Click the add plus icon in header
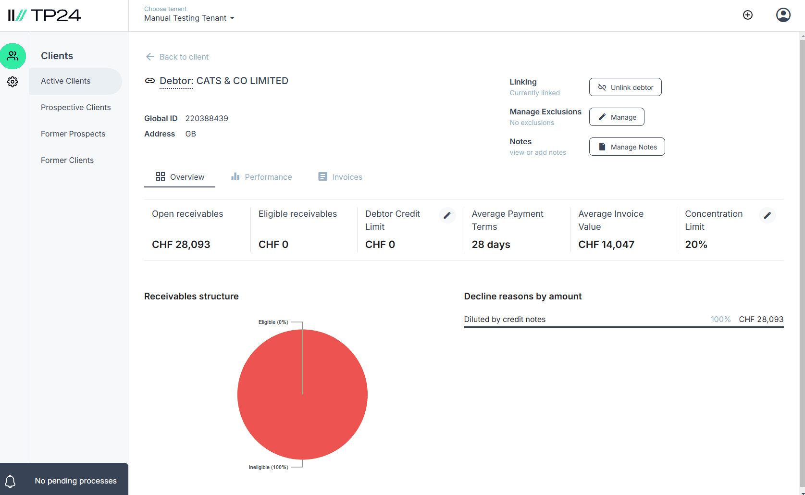The height and width of the screenshot is (495, 805). click(x=748, y=15)
